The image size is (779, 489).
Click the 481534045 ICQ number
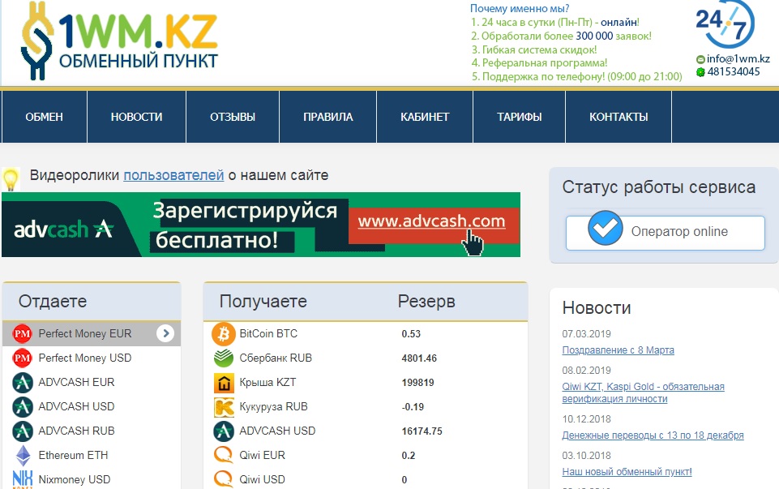tap(734, 71)
